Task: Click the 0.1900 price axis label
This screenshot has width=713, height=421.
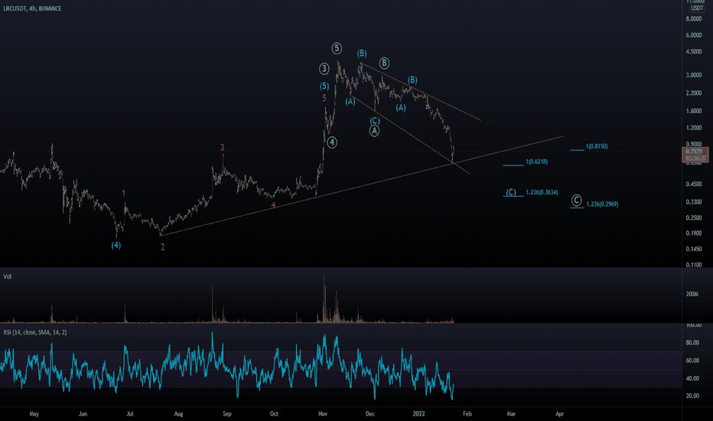Action: (x=694, y=233)
